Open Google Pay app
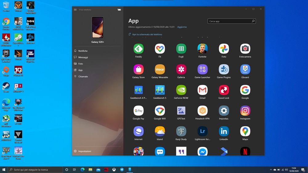This screenshot has height=173, width=308. [139, 111]
